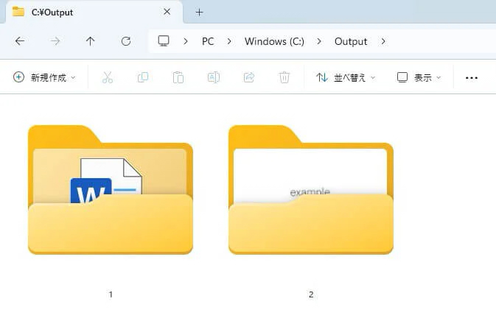Click the Share icon in toolbar
The height and width of the screenshot is (332, 496).
[x=249, y=77]
